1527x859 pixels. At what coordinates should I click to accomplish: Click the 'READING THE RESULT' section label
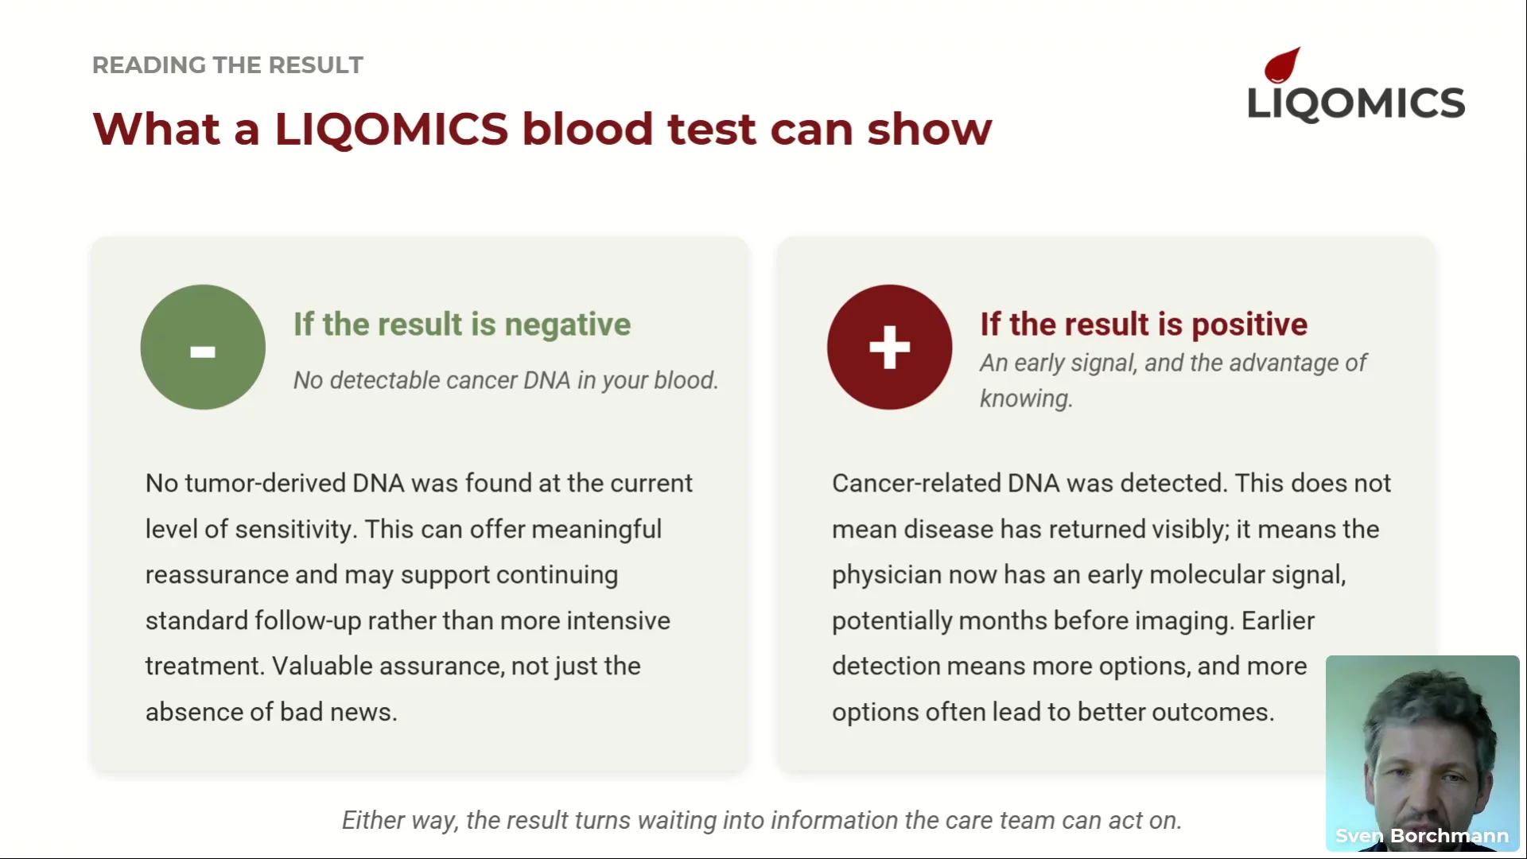(227, 65)
